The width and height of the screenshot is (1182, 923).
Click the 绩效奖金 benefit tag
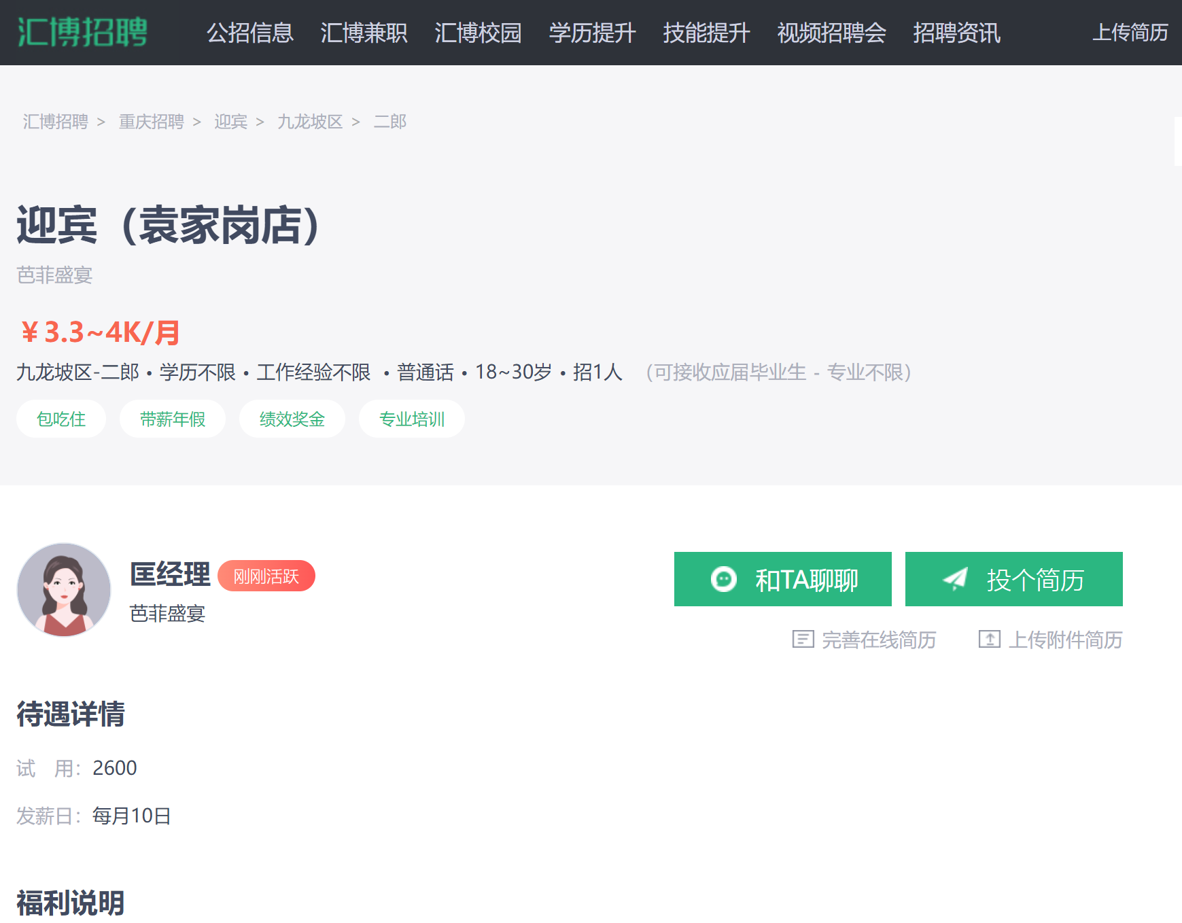pos(292,419)
